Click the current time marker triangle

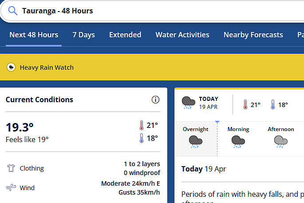[x=217, y=121]
